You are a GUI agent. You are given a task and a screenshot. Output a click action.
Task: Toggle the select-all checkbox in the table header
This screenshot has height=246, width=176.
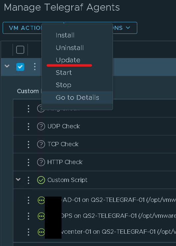[x=20, y=50]
